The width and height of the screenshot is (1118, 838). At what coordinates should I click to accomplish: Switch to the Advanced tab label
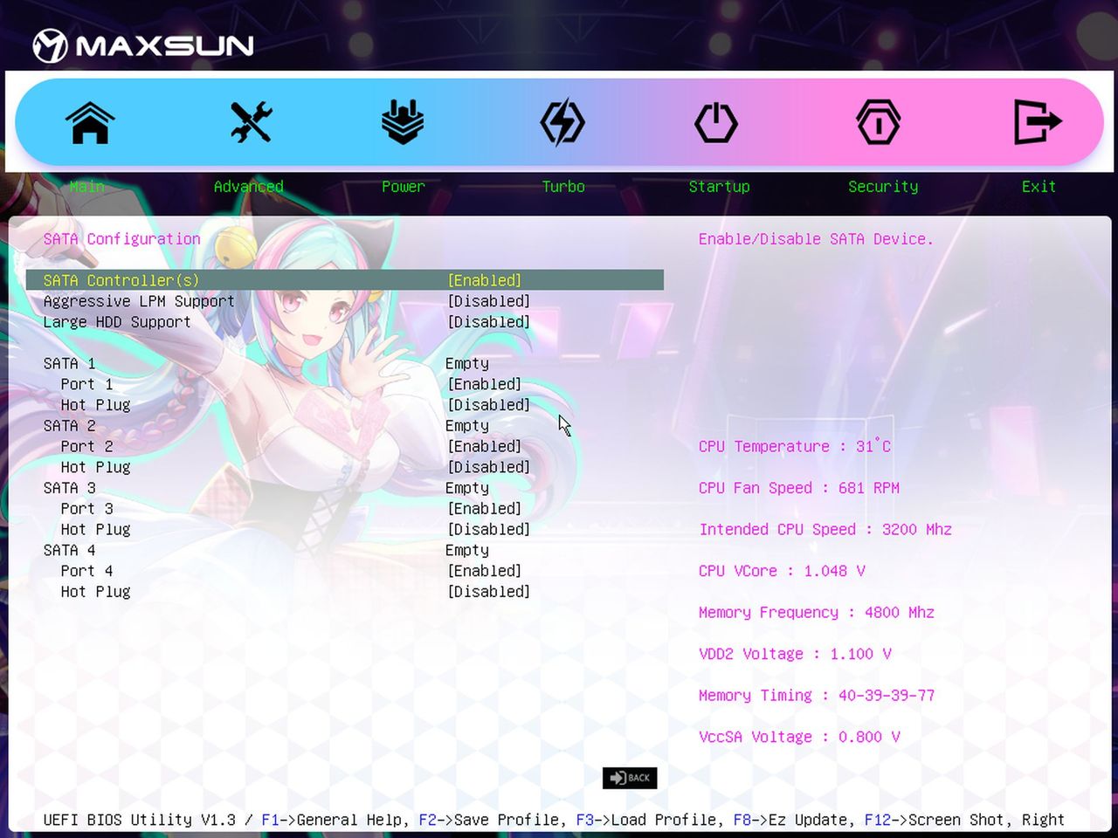click(x=249, y=187)
